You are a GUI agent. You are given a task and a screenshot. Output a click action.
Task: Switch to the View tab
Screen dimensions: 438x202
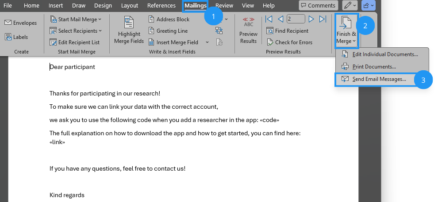point(248,5)
